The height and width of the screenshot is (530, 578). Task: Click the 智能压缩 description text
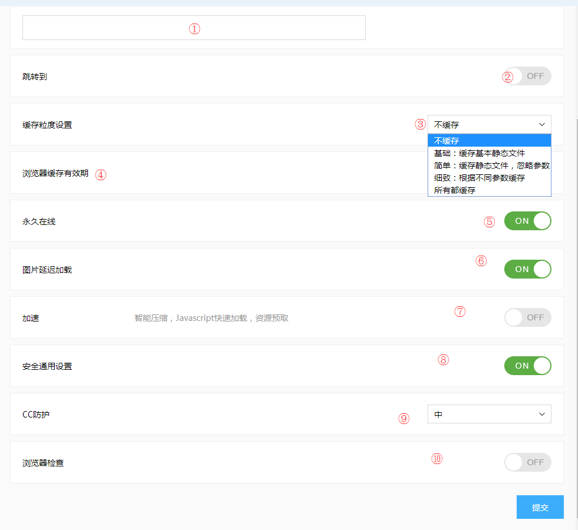211,318
